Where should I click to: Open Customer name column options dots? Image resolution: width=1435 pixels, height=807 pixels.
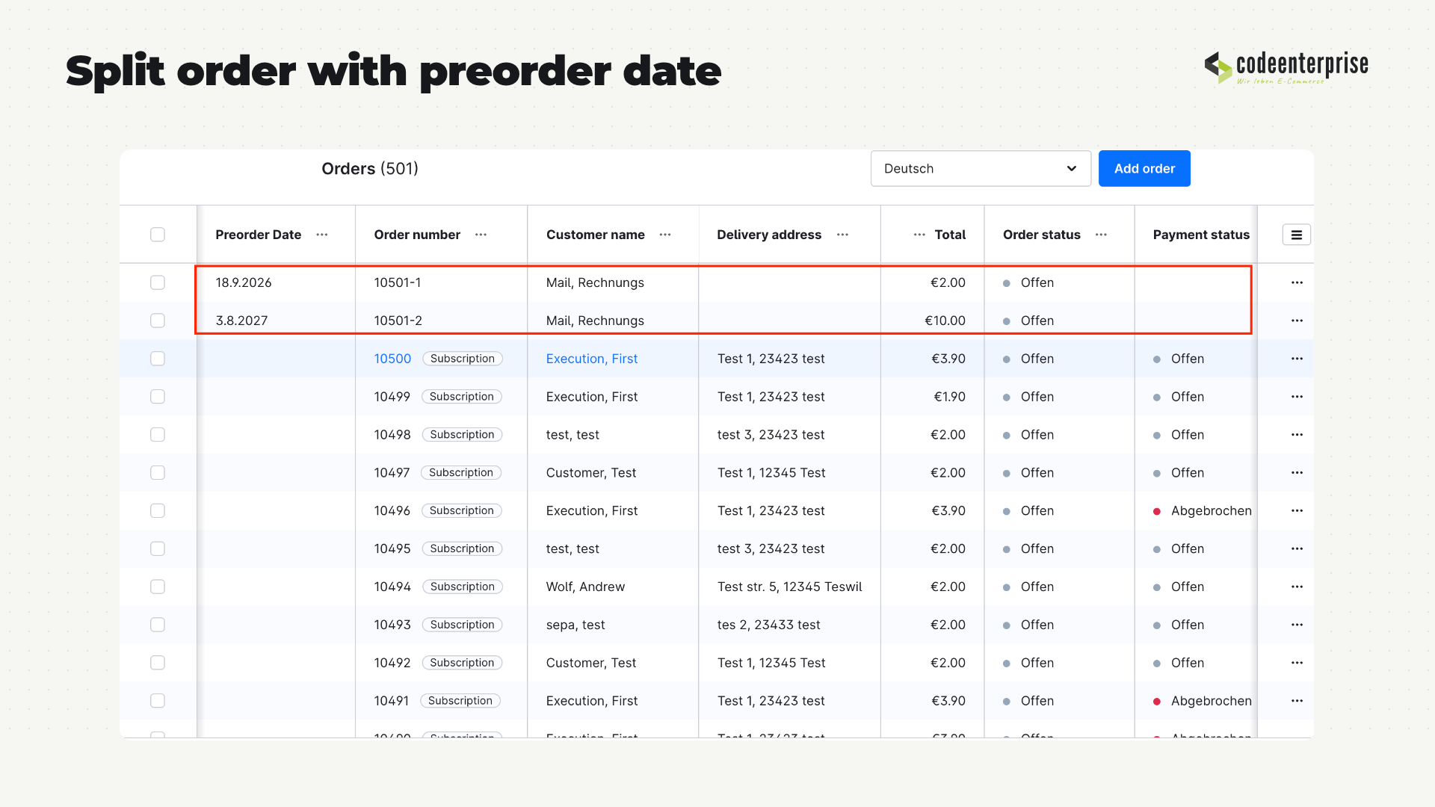pos(665,235)
